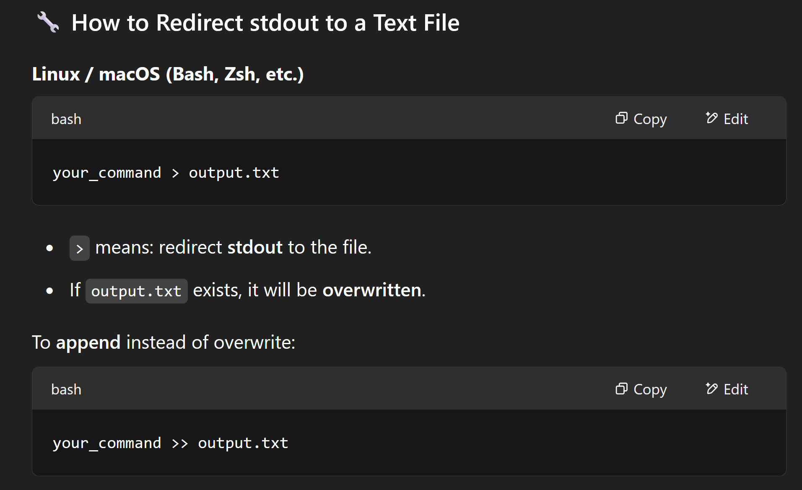This screenshot has width=802, height=490.
Task: Click the copy icon in first code header
Action: pos(621,118)
